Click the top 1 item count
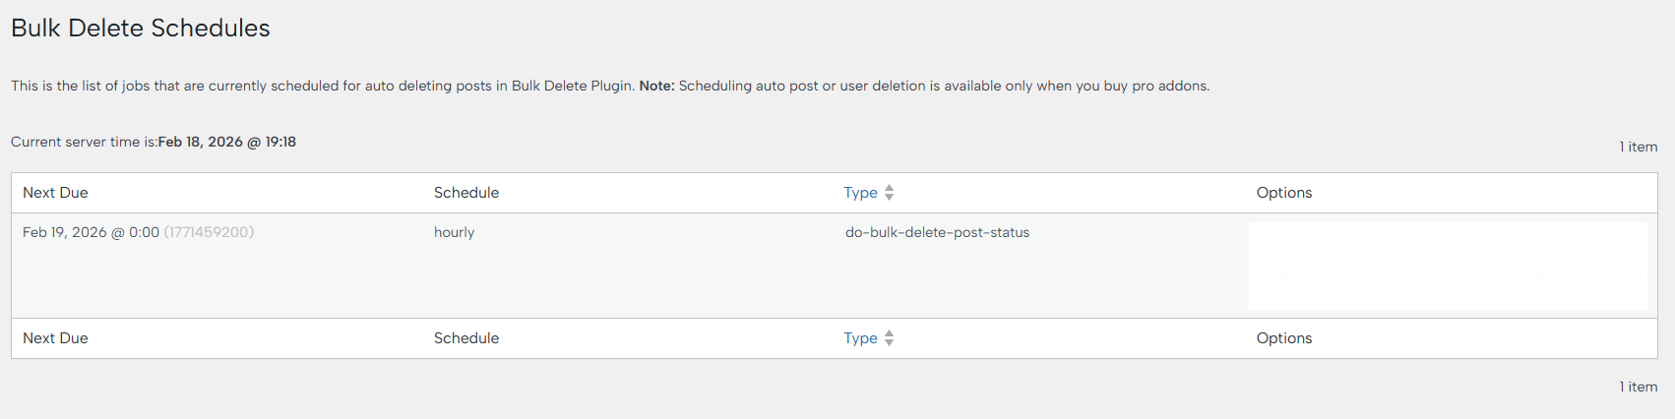1675x419 pixels. coord(1638,147)
